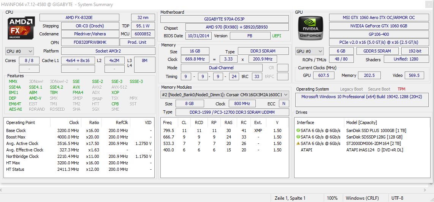Expand the memory module Corsair selector dropdown
Viewport: 434px width, 202px height.
[x=225, y=94]
